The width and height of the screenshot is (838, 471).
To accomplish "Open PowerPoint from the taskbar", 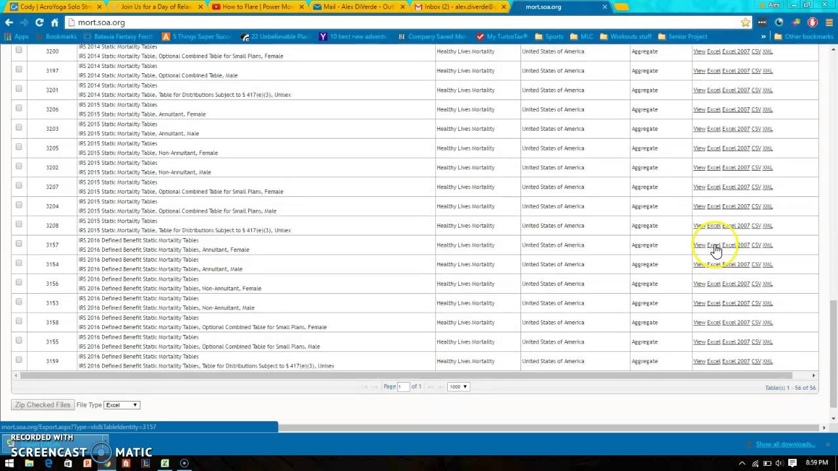I will [x=87, y=463].
